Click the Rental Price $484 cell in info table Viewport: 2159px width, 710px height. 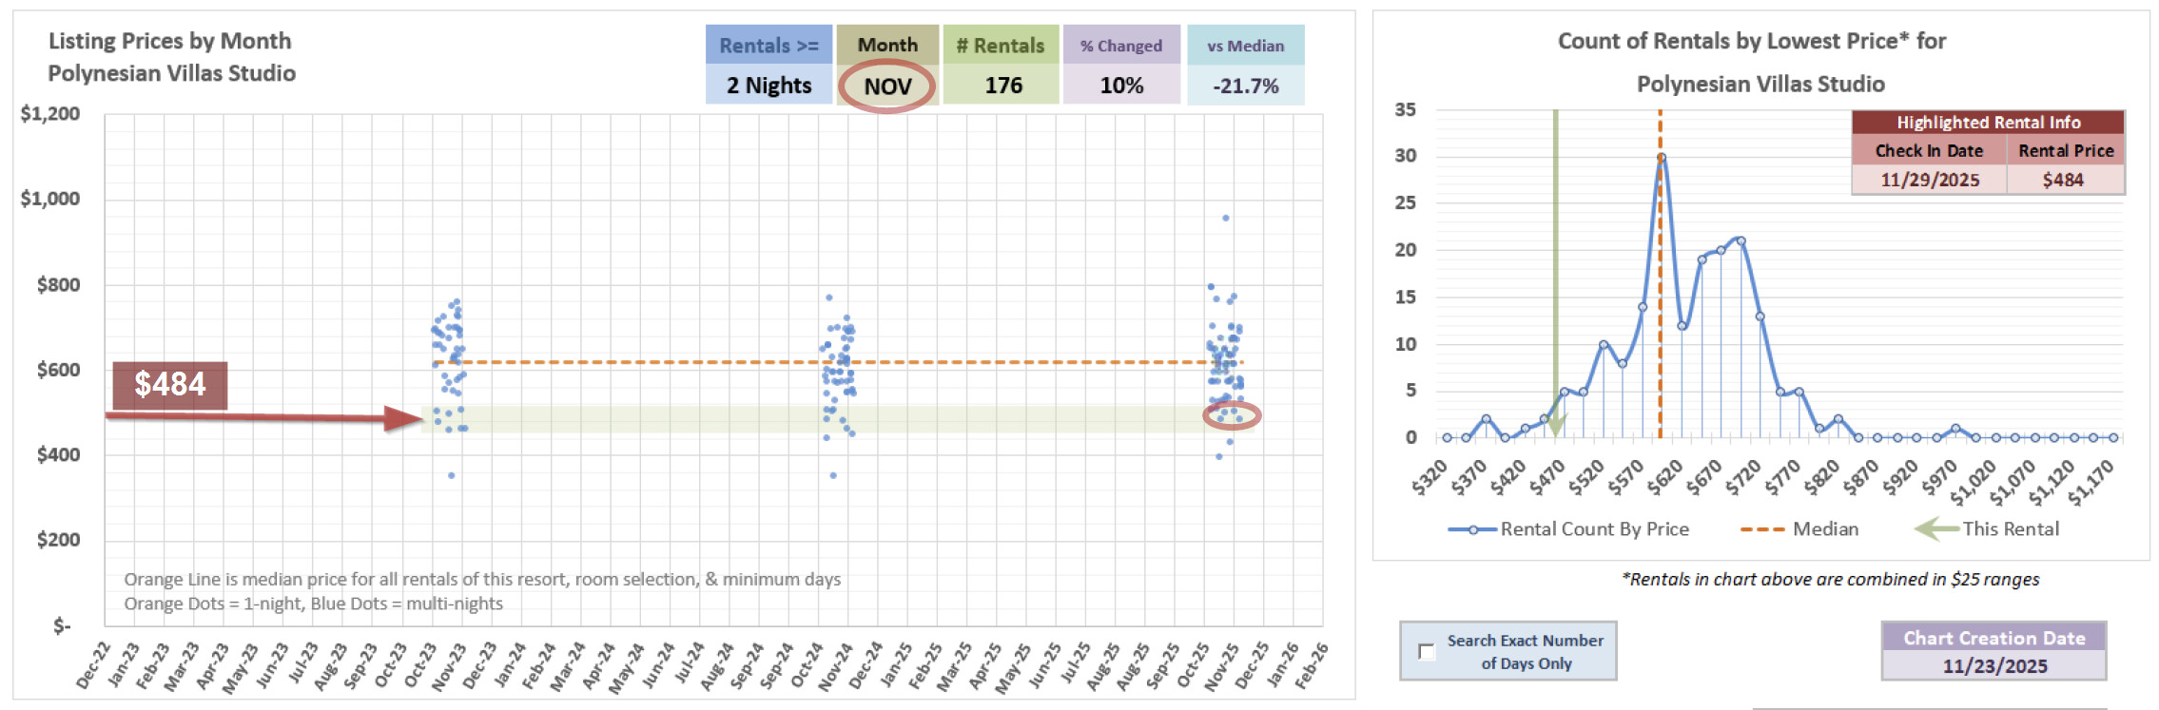[2064, 180]
